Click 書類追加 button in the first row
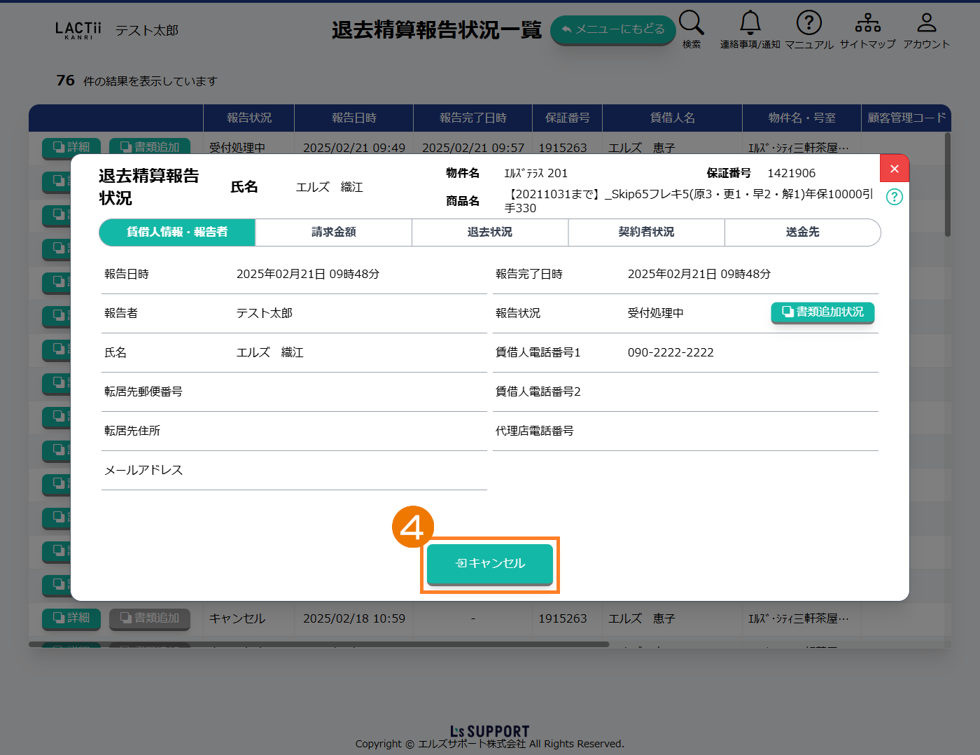The width and height of the screenshot is (980, 755). [x=150, y=146]
